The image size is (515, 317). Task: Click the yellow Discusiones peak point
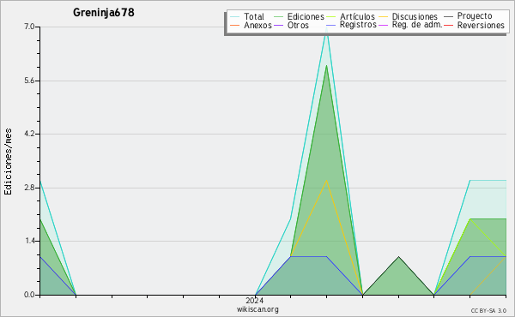(x=326, y=180)
